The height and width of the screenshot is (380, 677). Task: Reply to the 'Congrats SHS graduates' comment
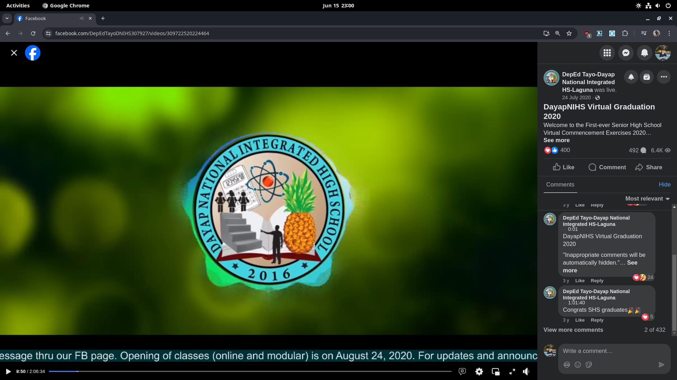[597, 320]
